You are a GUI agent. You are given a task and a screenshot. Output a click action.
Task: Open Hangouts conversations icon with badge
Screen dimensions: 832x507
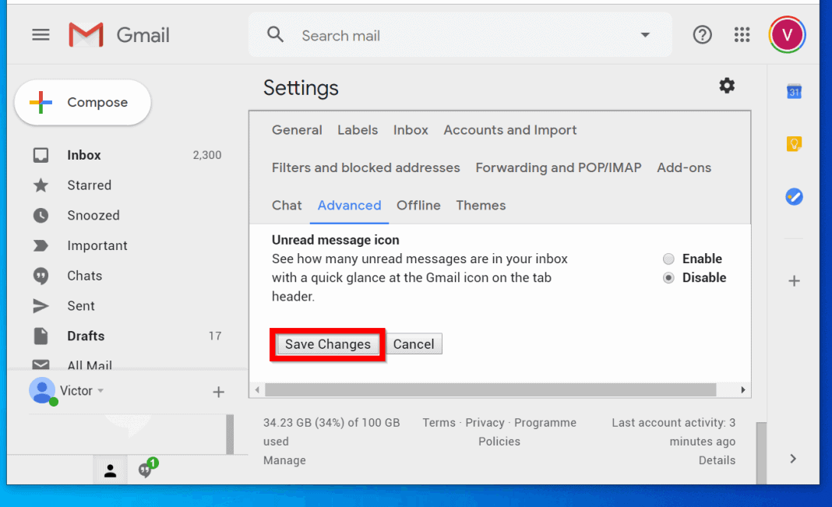145,470
